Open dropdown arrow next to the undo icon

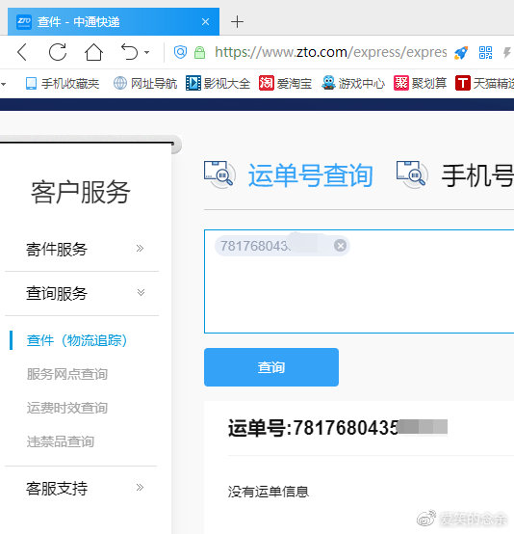[147, 52]
